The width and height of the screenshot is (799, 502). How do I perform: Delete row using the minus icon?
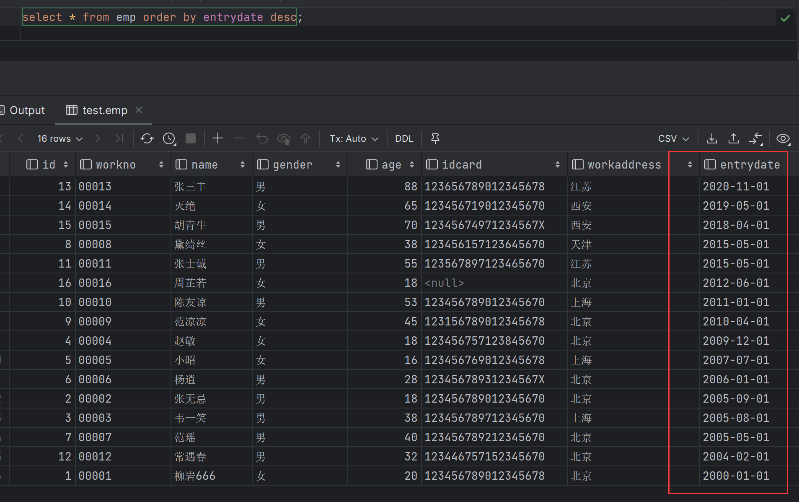[x=240, y=138]
